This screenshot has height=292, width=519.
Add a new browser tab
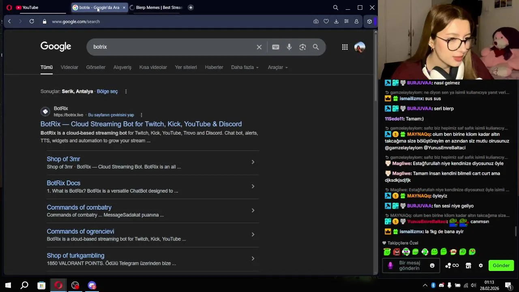(191, 7)
